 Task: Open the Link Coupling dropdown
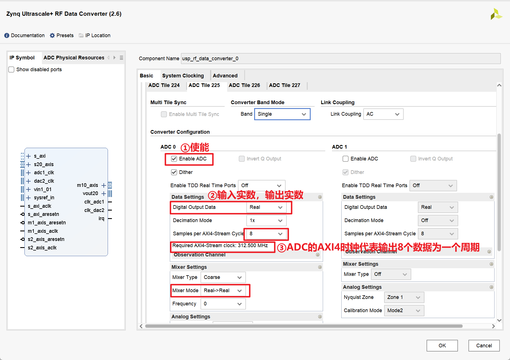point(383,114)
